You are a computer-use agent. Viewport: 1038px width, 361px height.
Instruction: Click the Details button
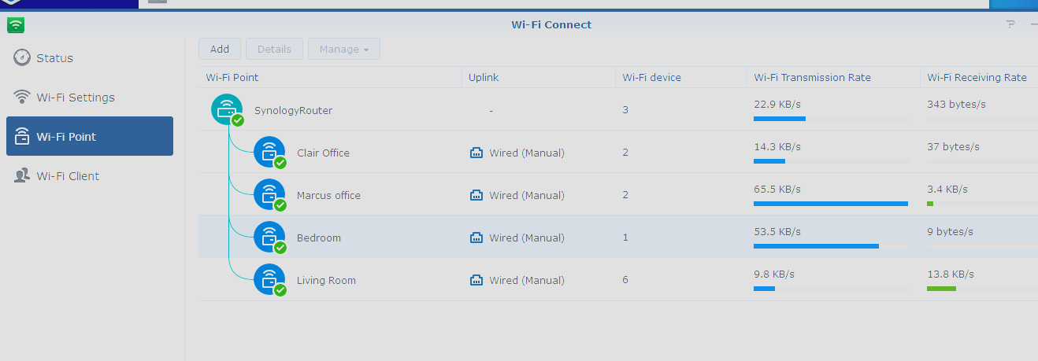pyautogui.click(x=274, y=49)
